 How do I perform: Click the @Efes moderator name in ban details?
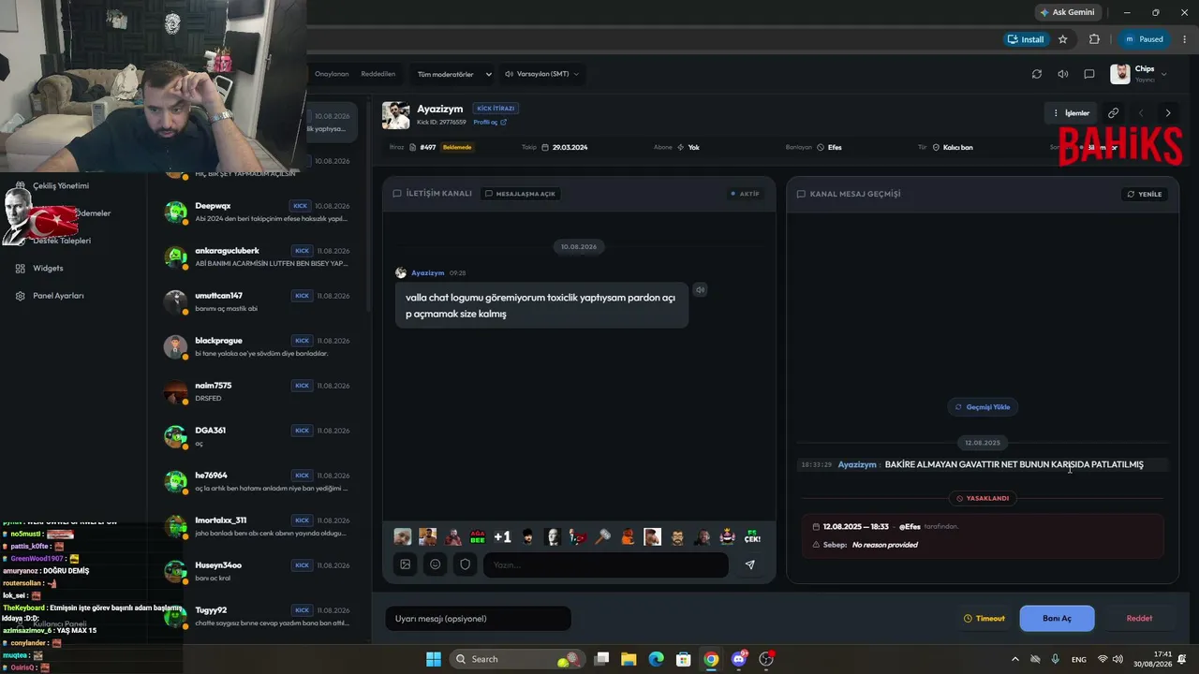click(x=910, y=527)
